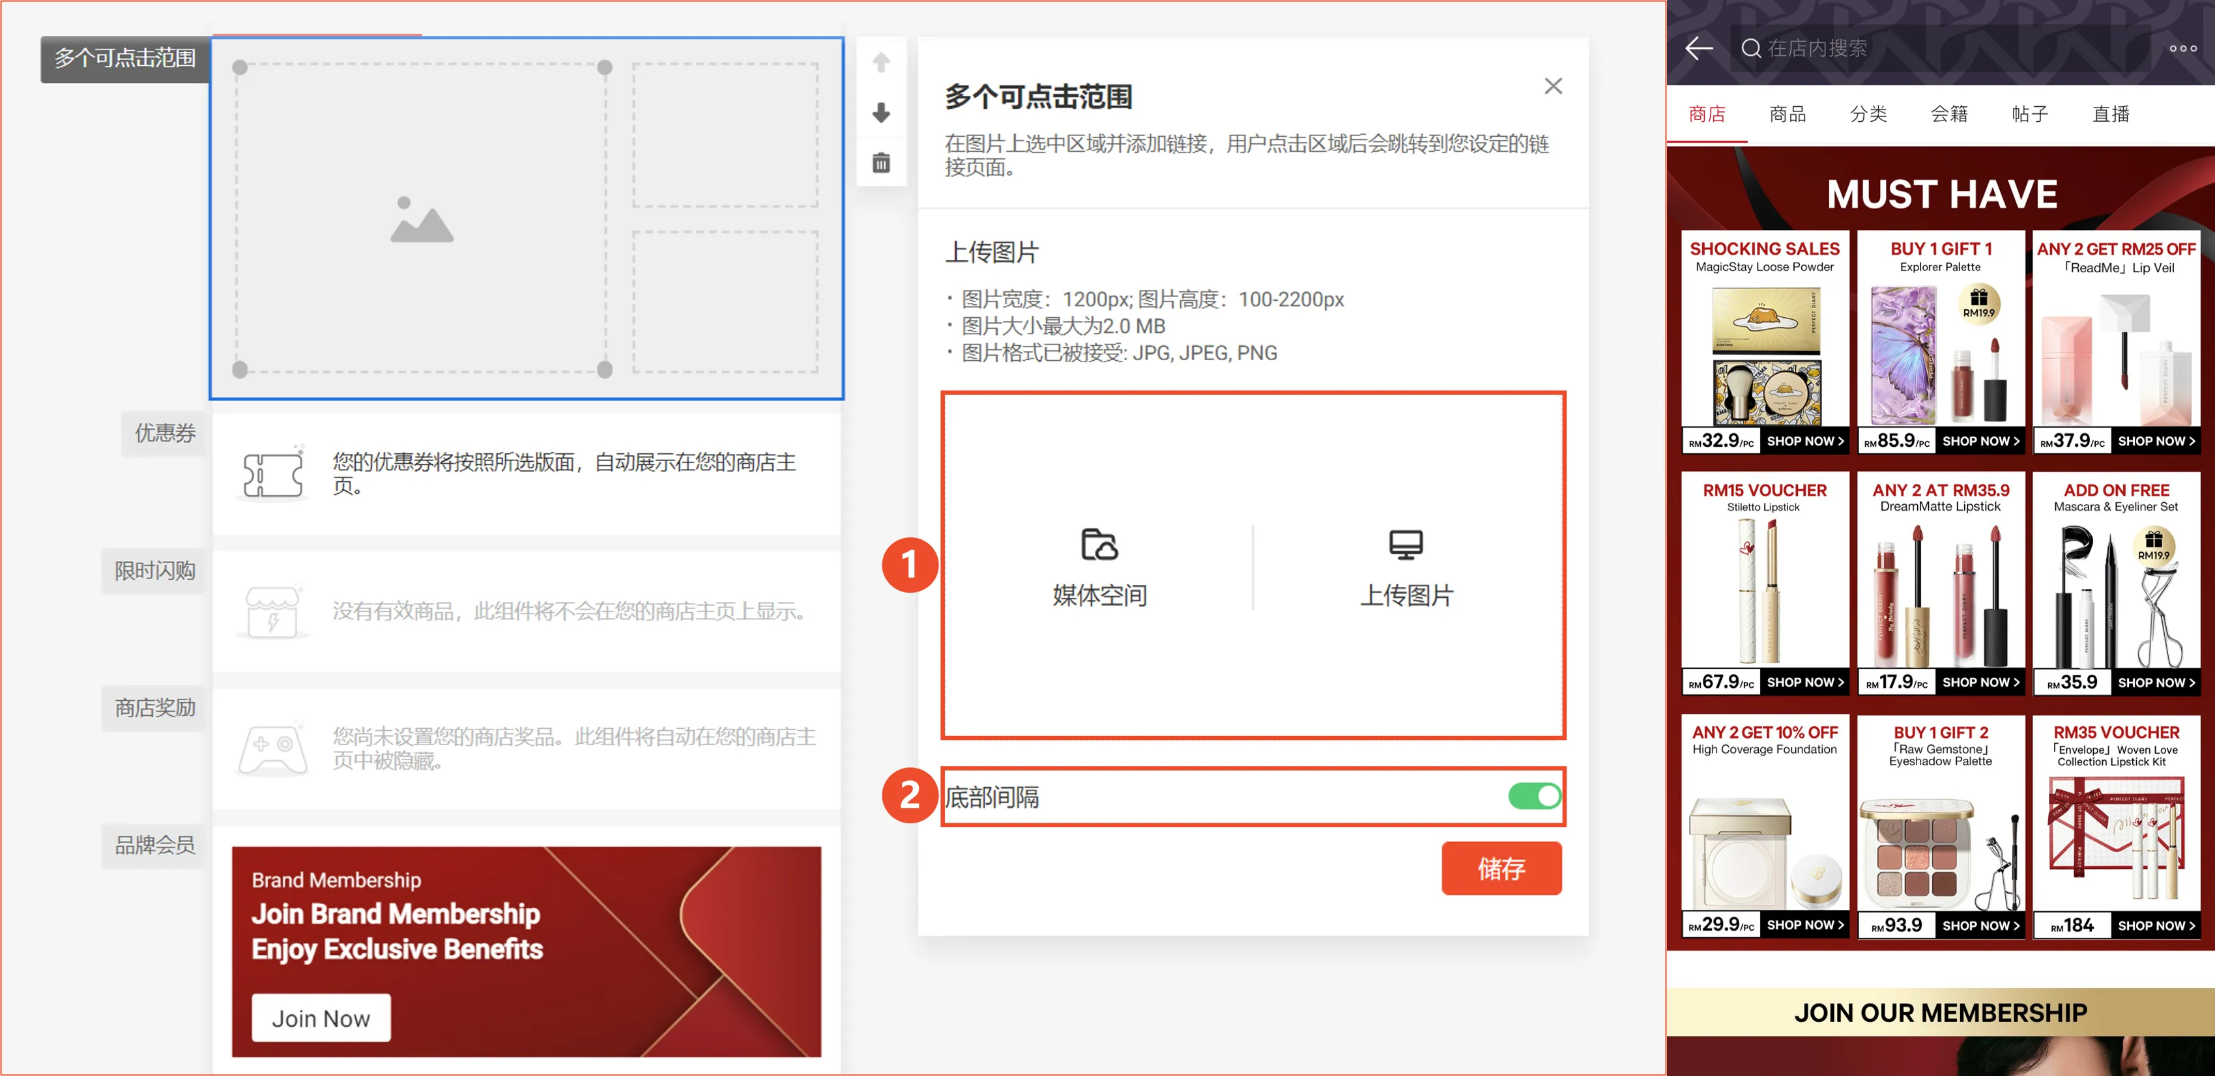Disable the 底部间隔 bottom spacing toggle
Viewport: 2215px width, 1076px height.
pos(1535,796)
